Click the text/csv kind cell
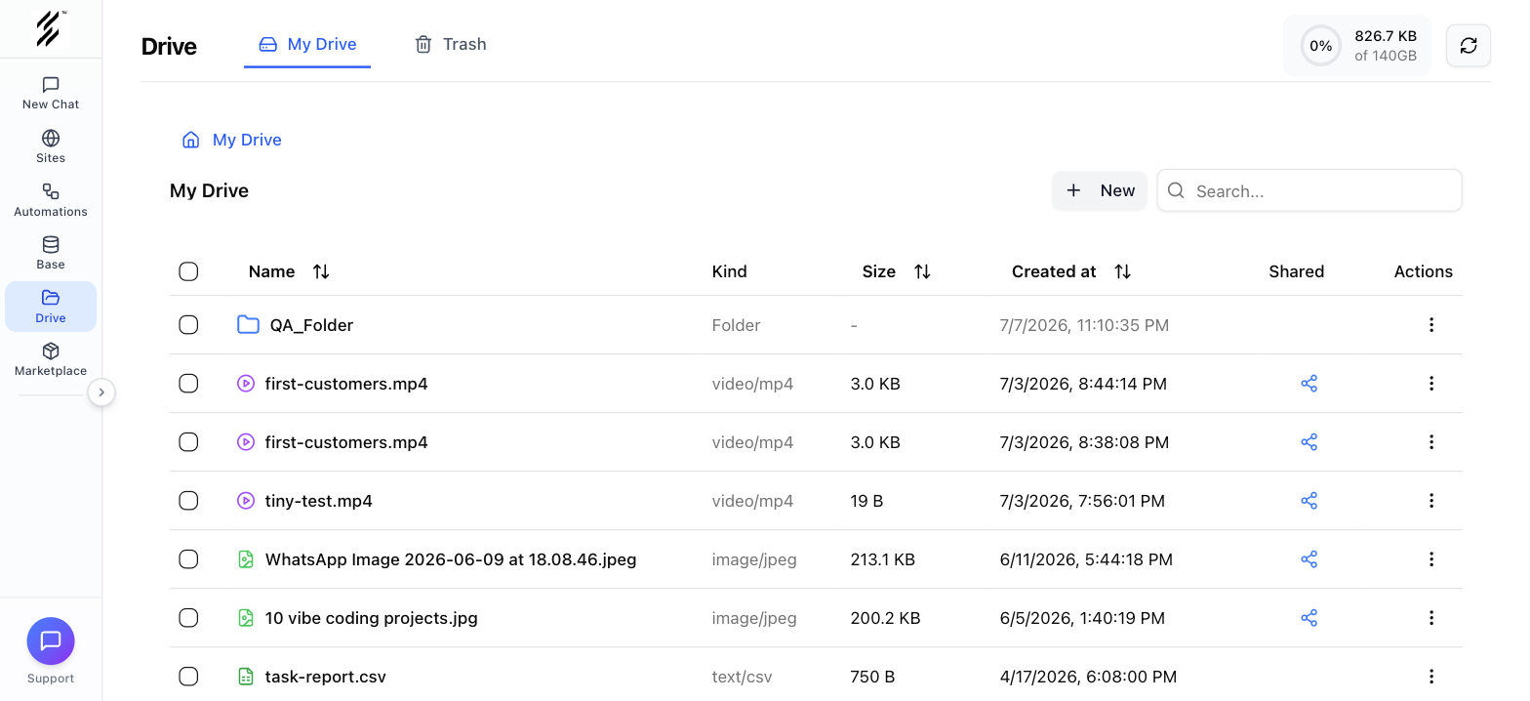This screenshot has height=701, width=1530. [x=743, y=677]
